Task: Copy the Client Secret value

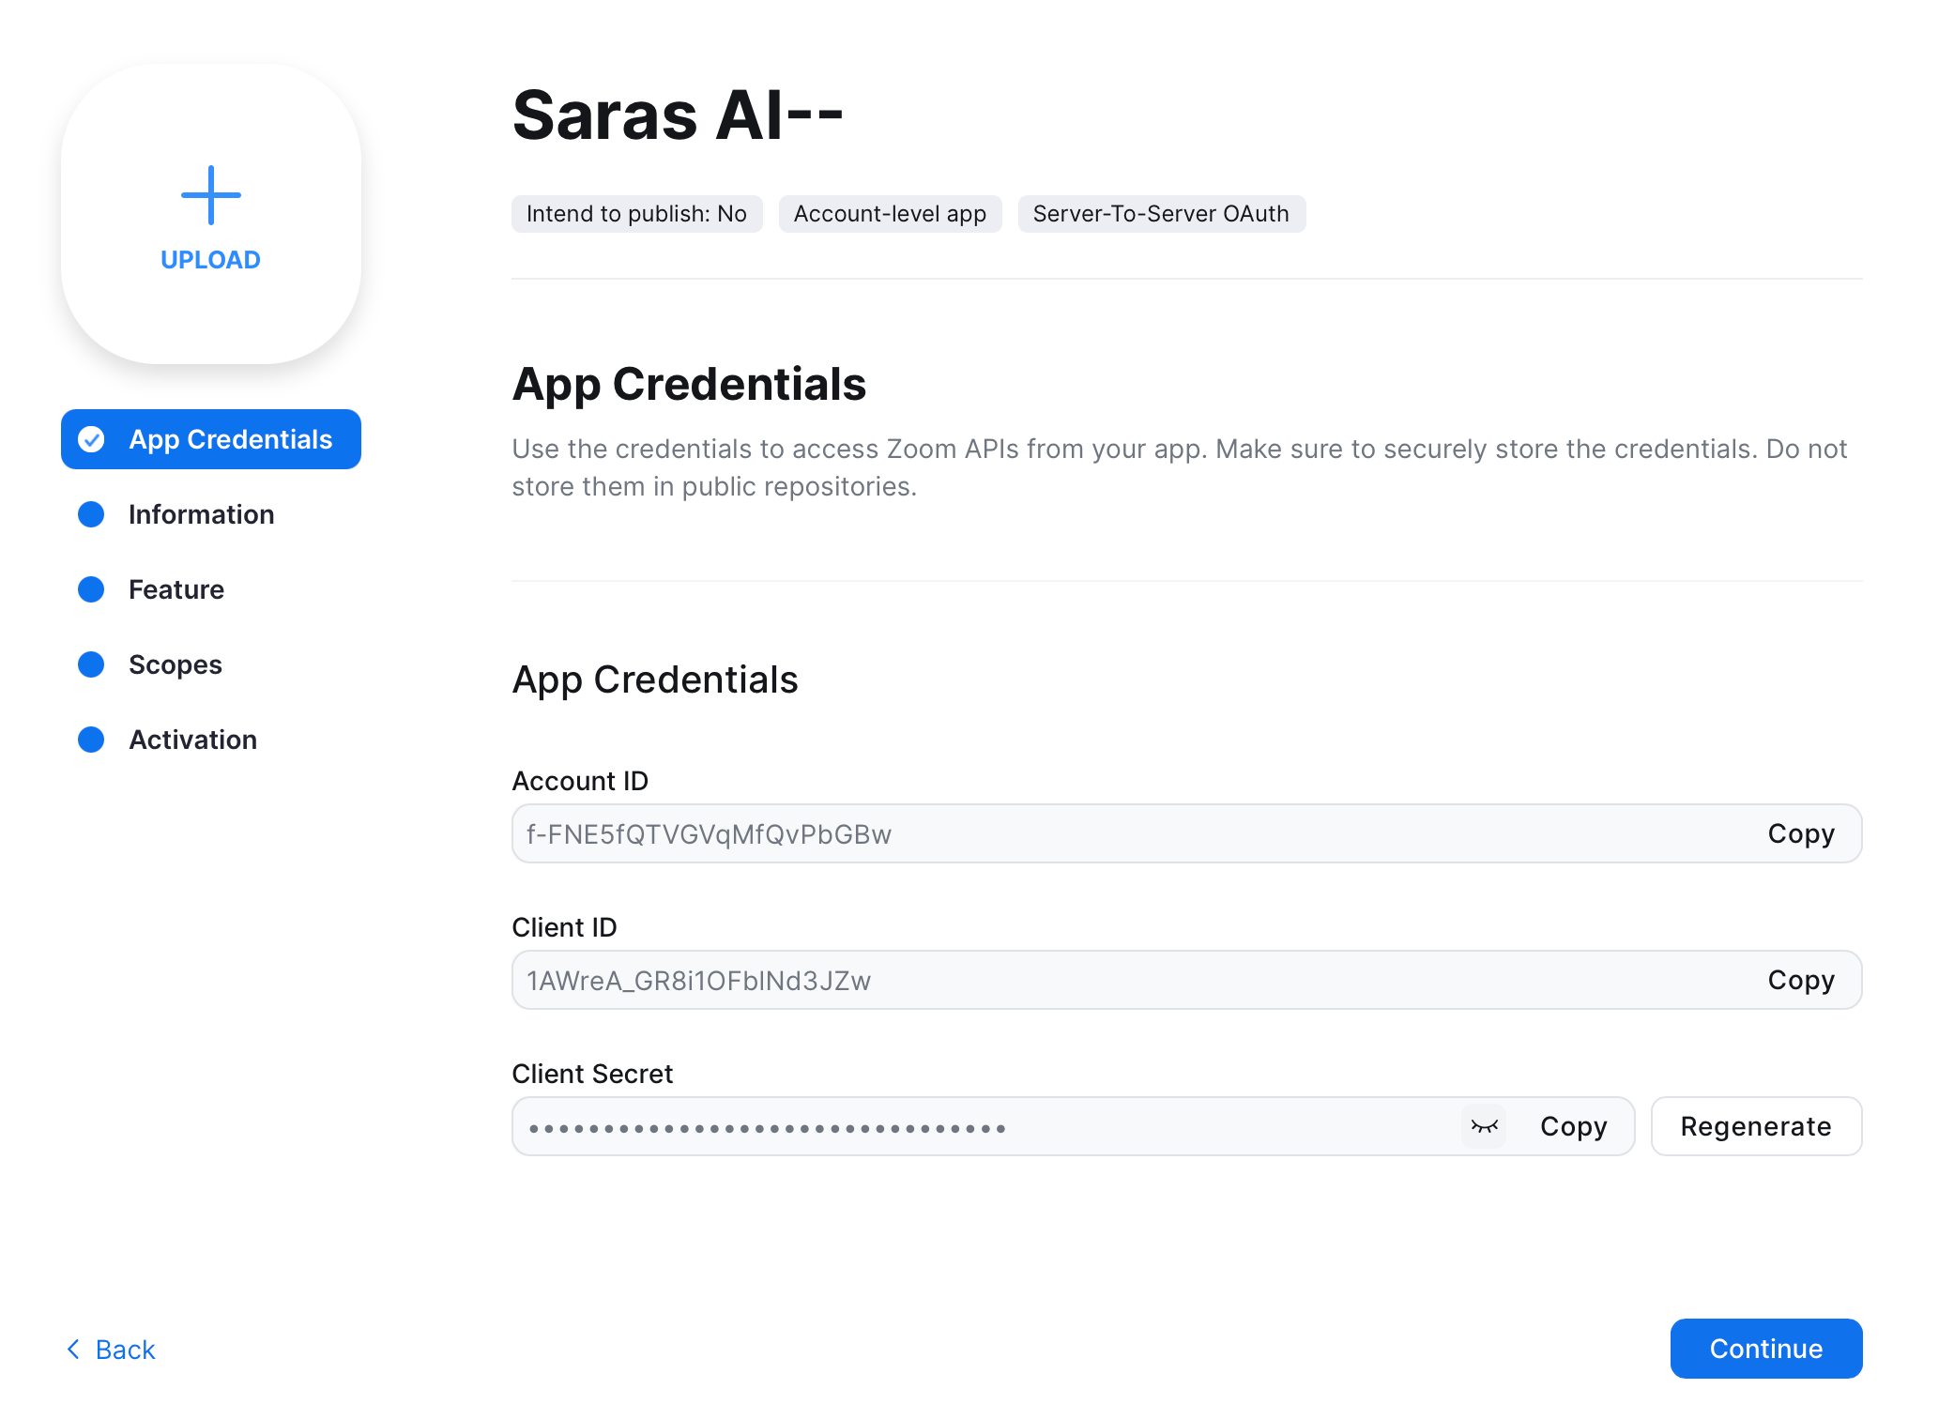Action: (1574, 1126)
